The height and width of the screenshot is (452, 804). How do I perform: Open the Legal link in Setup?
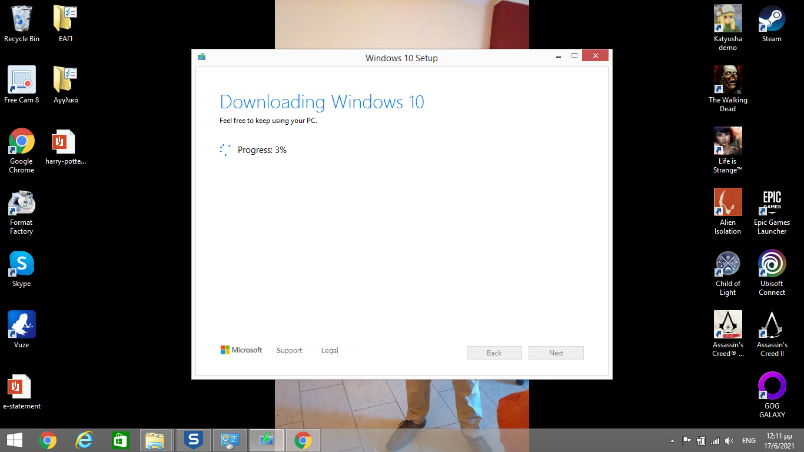tap(330, 351)
